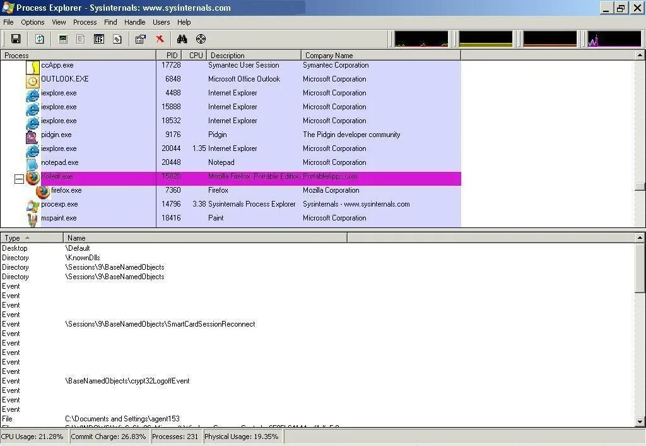This screenshot has width=646, height=446.
Task: Click the iexplore.exe icon for PID 4488
Action: point(33,95)
